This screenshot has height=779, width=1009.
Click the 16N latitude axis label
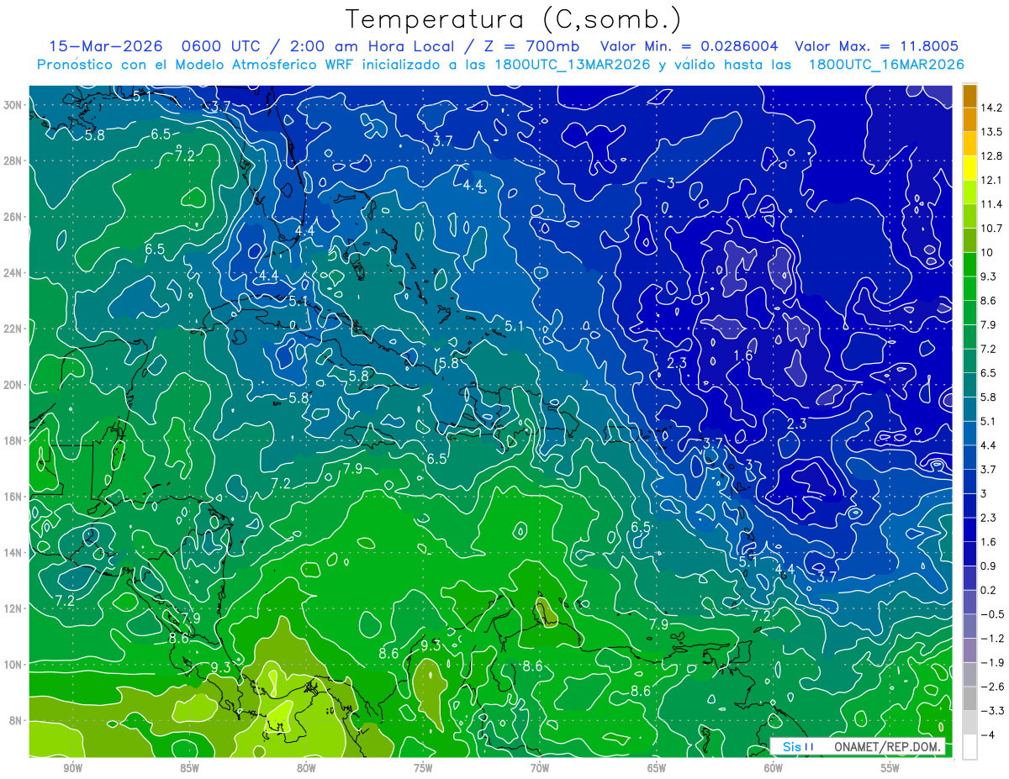click(x=13, y=497)
